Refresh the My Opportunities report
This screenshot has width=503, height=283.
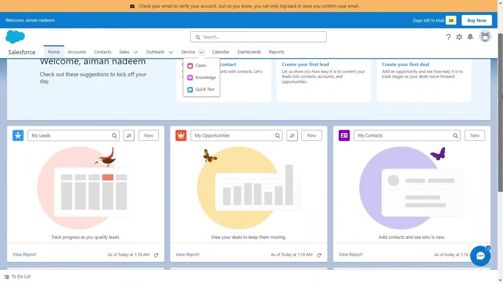(319, 255)
